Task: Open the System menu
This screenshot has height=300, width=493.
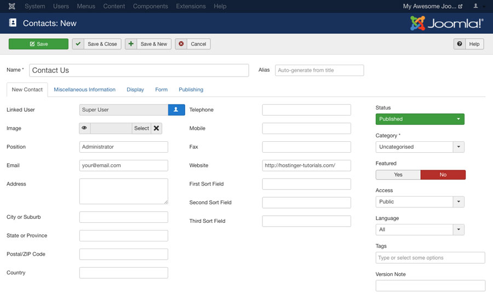Action: tap(35, 6)
